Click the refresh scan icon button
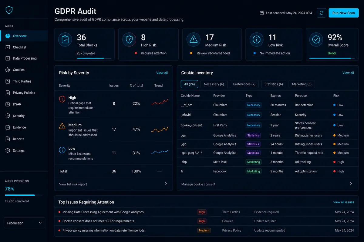 point(322,13)
